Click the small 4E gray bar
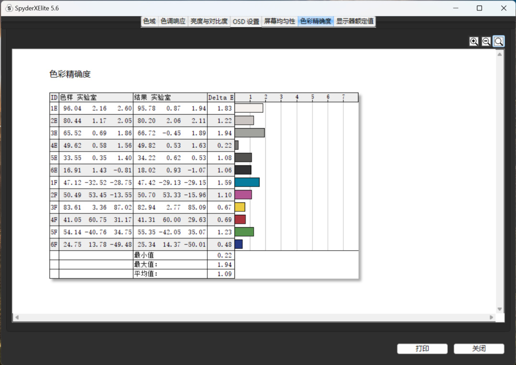Screen dimensions: 516x365 coord(236,145)
